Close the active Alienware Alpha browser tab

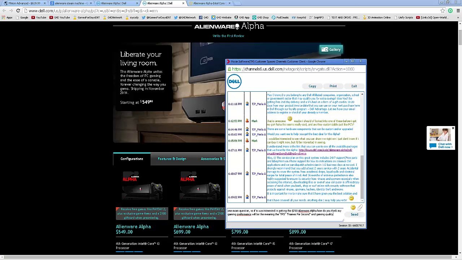point(183,3)
